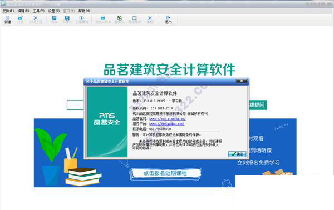Screen dimensions: 334x210
Task: Click the 打开 (Open) folder toolbar icon
Action: (x=20, y=19)
